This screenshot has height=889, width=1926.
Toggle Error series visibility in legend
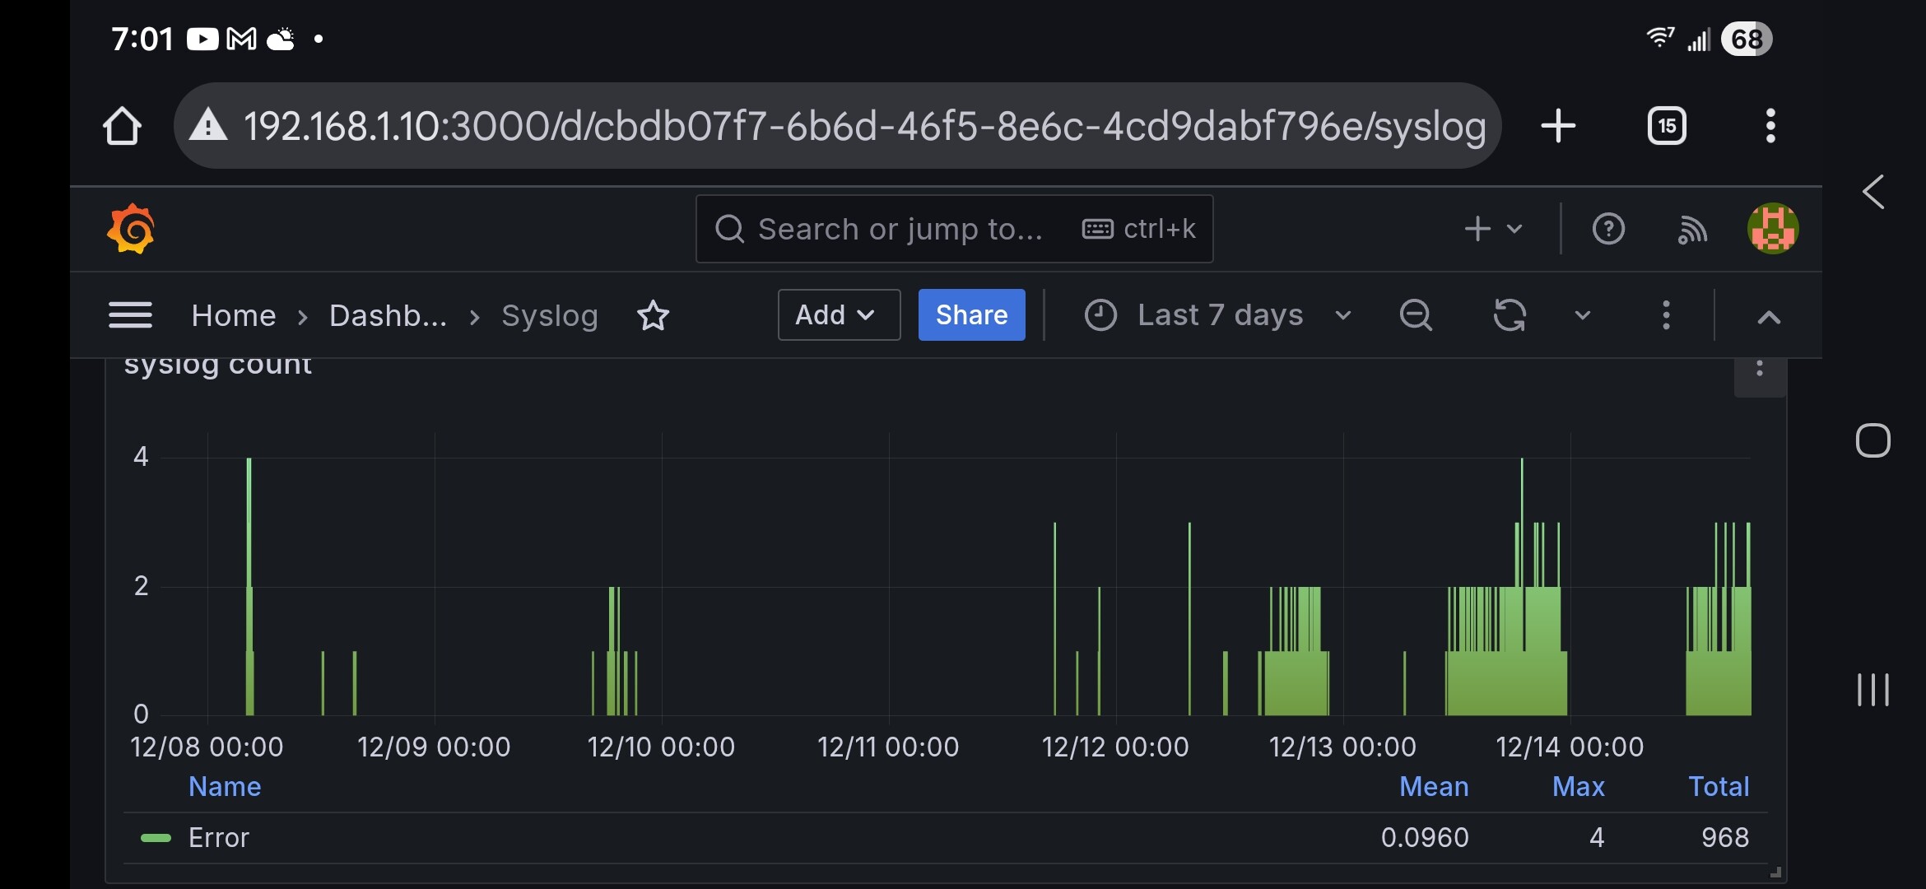point(218,838)
